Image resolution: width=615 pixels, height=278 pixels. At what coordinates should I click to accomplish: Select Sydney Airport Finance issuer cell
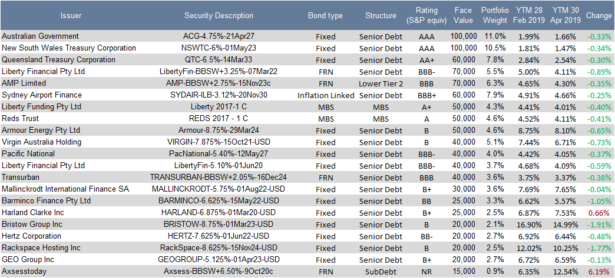pos(42,95)
